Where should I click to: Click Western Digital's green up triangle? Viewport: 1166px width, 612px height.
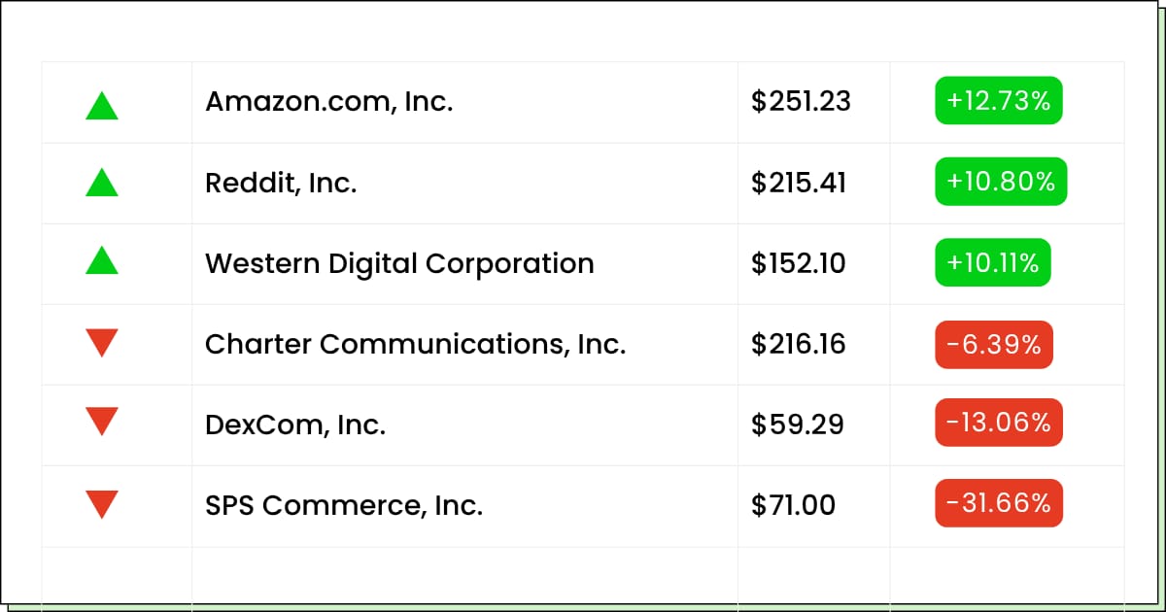102,259
